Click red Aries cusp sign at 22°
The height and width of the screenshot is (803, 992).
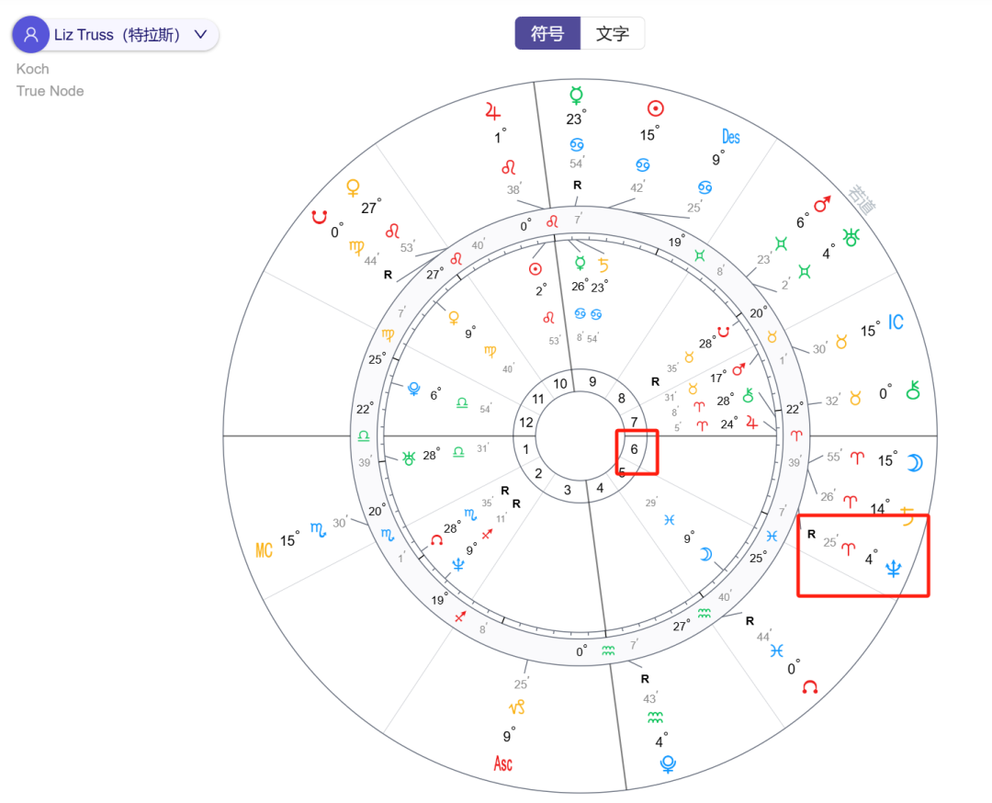click(795, 435)
